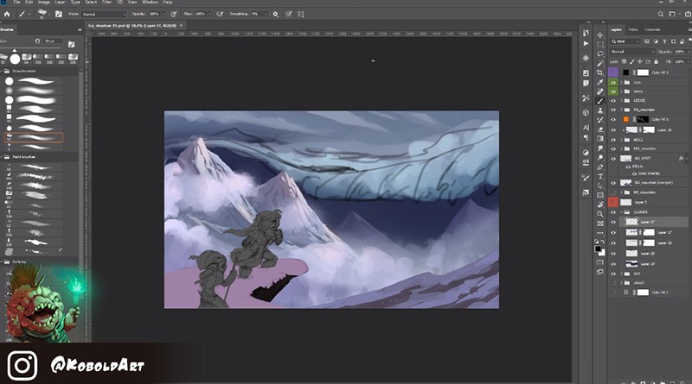Hide the CLOUDS group
692x384 pixels.
point(613,212)
